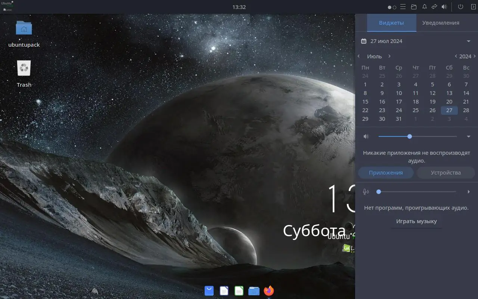The image size is (478, 299).
Task: Open the Files manager from the dock
Action: click(254, 290)
